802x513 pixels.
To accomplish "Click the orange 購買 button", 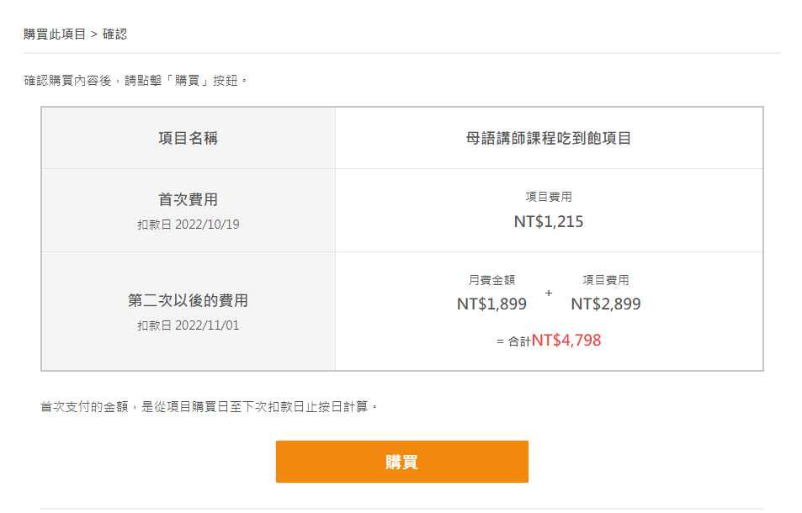I will (x=401, y=462).
